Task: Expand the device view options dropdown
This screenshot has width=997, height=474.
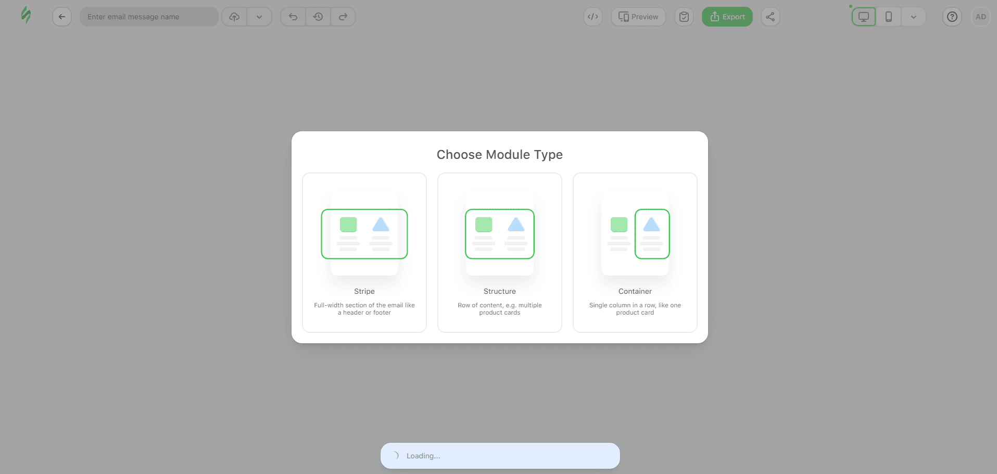Action: pyautogui.click(x=914, y=17)
